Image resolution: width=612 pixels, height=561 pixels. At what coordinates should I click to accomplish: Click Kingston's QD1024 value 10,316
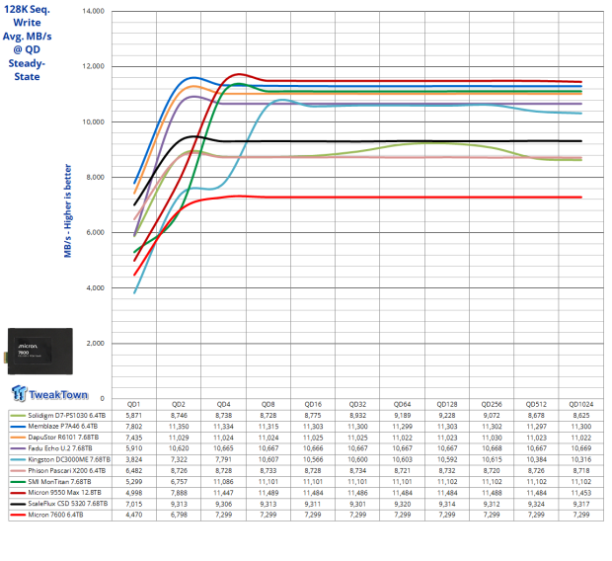[581, 460]
